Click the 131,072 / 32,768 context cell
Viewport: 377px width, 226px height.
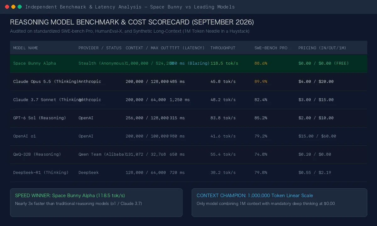tap(146, 154)
